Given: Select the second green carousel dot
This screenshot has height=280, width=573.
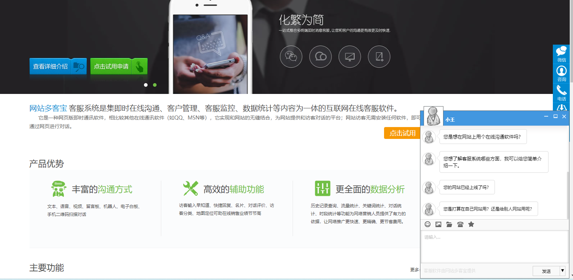Looking at the screenshot, I should 155,85.
